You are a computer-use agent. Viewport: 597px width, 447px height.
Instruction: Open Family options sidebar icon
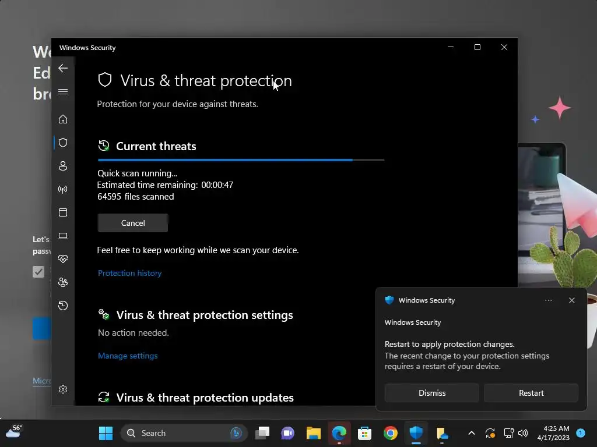coord(63,282)
